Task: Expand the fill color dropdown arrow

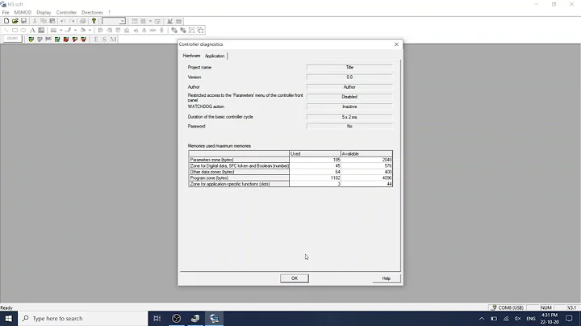Action: point(90,31)
